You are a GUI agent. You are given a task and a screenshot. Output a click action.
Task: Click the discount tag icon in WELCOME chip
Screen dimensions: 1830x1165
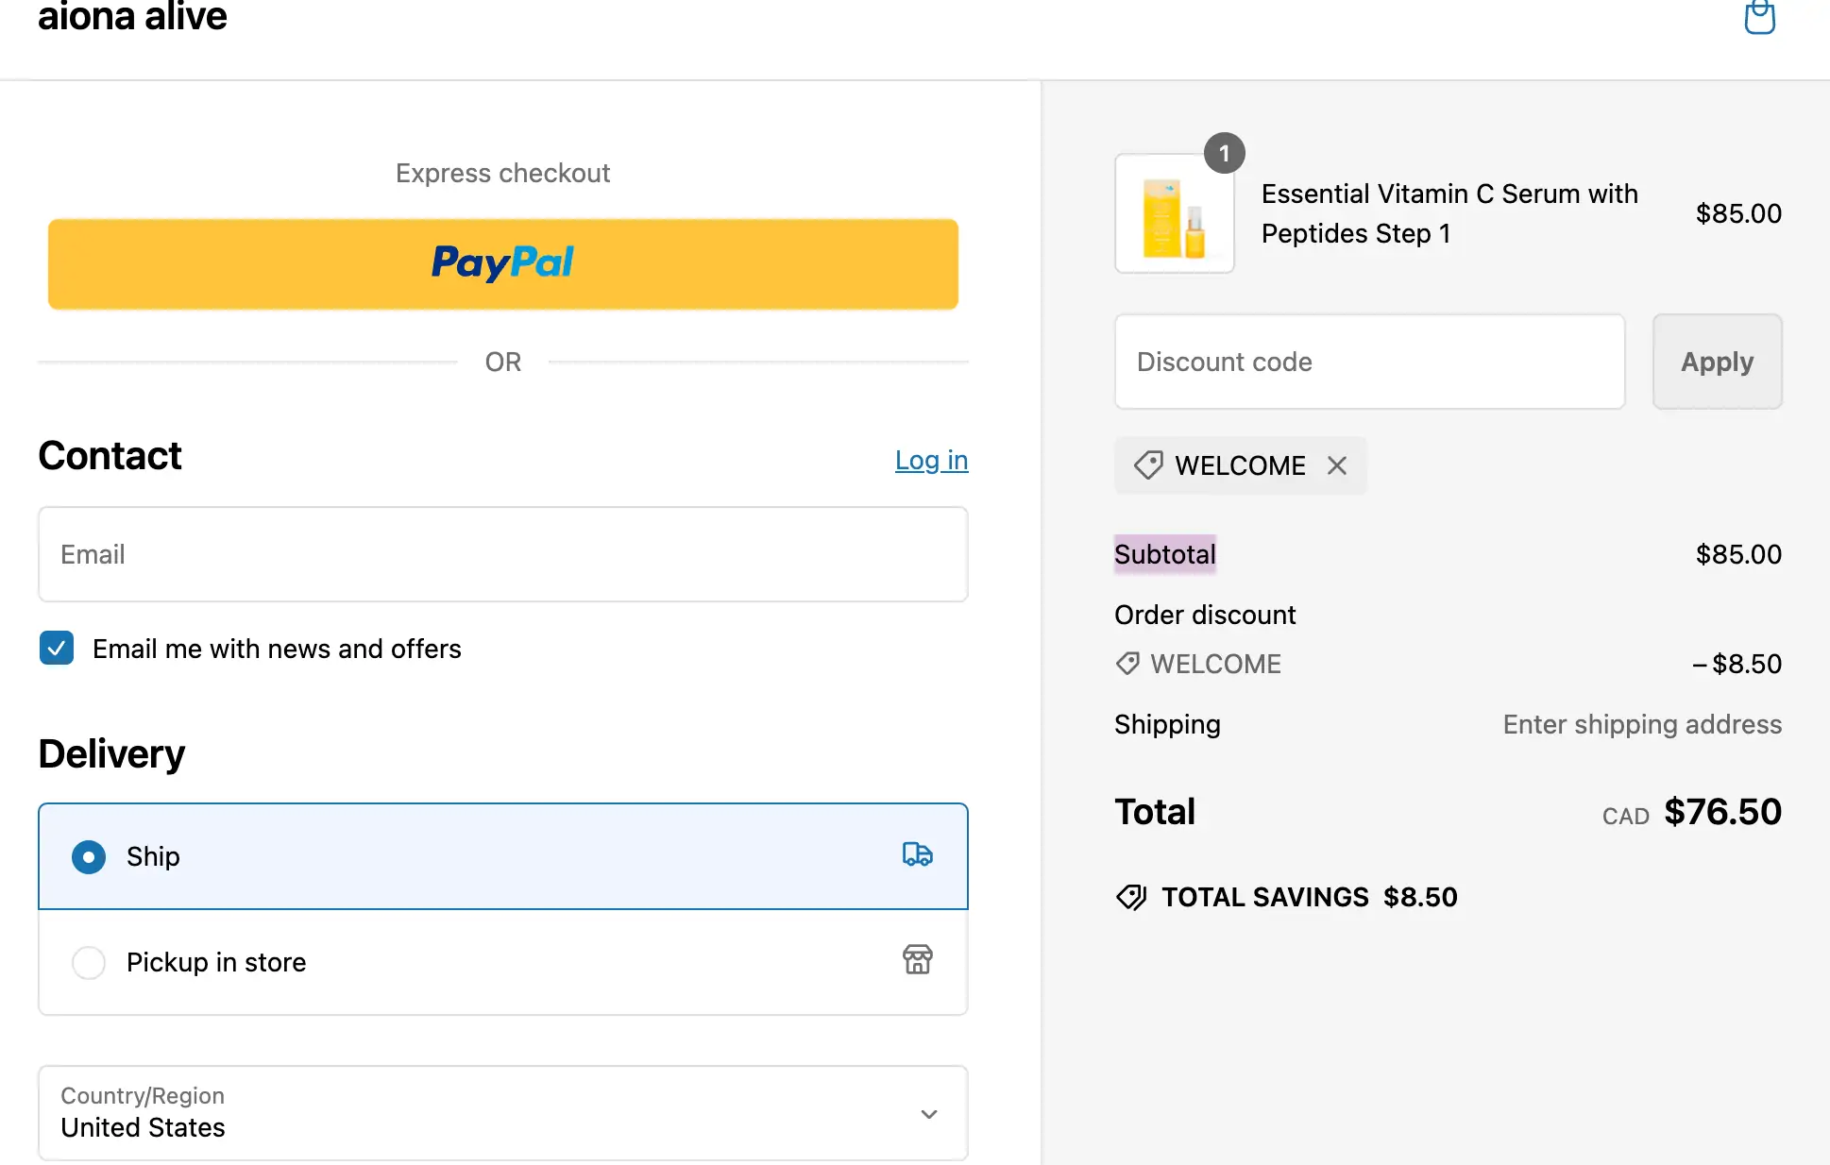(1148, 465)
